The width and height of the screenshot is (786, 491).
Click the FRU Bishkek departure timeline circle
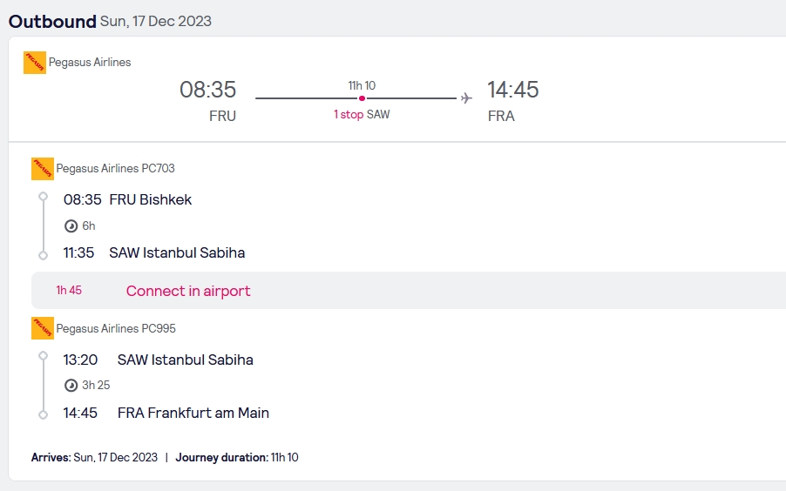(43, 198)
